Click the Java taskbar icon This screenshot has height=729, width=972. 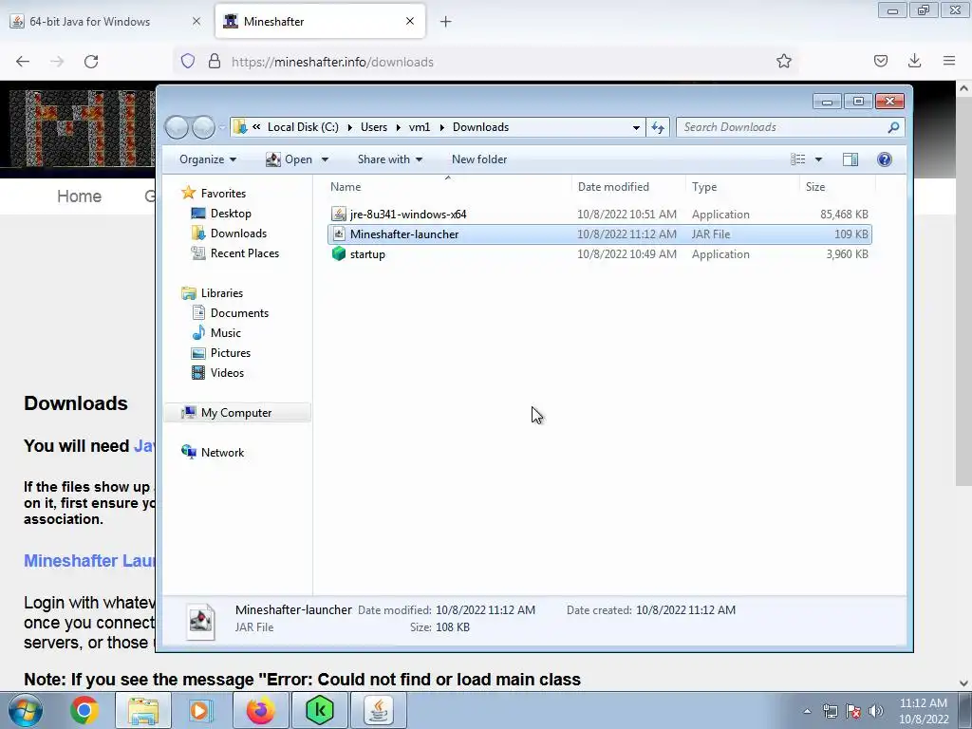379,710
